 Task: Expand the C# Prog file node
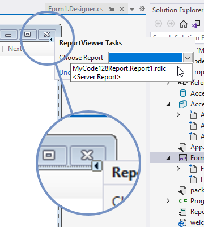pyautogui.click(x=168, y=201)
